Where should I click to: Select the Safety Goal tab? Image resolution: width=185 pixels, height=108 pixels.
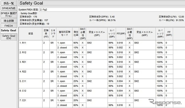click(x=8, y=30)
